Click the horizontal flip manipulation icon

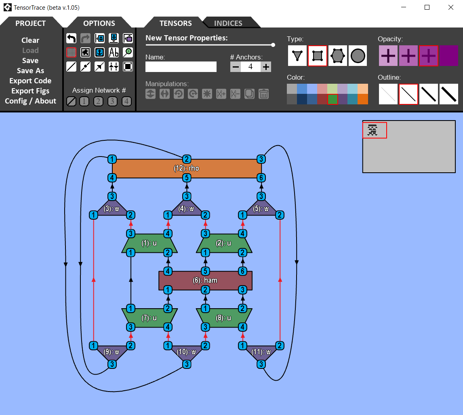point(164,94)
